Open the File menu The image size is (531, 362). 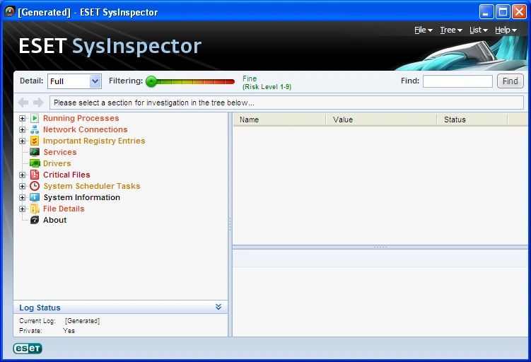click(423, 30)
